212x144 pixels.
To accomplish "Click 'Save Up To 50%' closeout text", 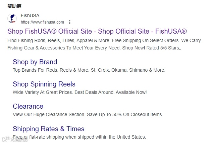I will [x=105, y=114].
